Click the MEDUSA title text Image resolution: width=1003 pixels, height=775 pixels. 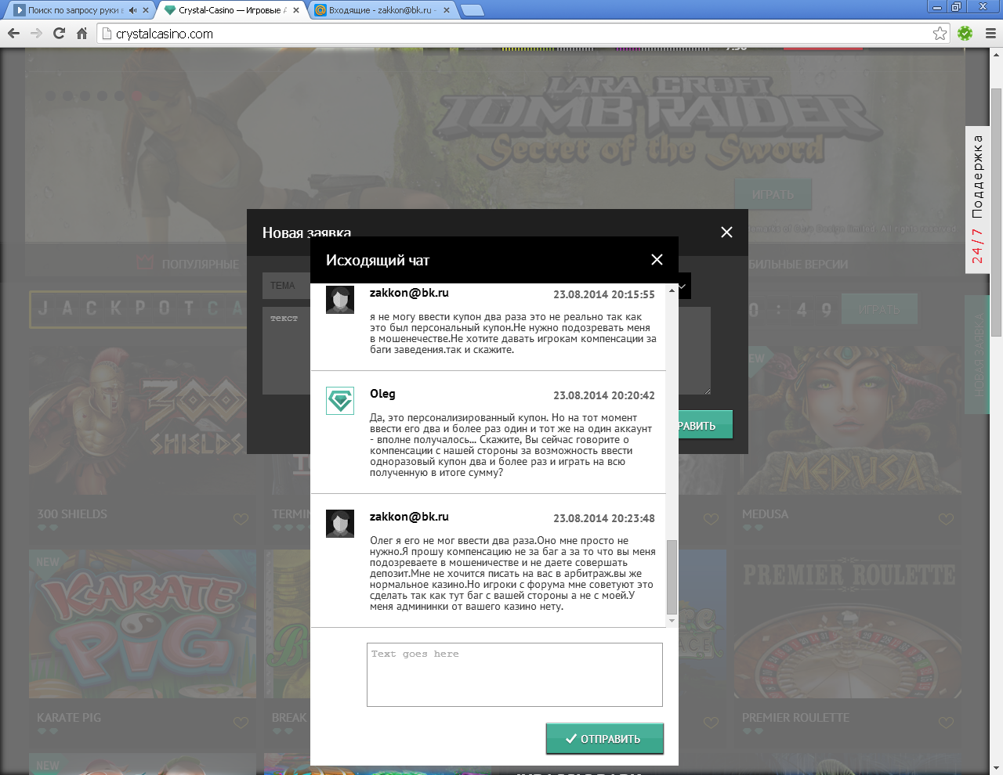tap(766, 514)
